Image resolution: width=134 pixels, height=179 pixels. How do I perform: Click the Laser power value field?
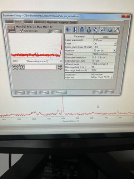tap(104, 47)
